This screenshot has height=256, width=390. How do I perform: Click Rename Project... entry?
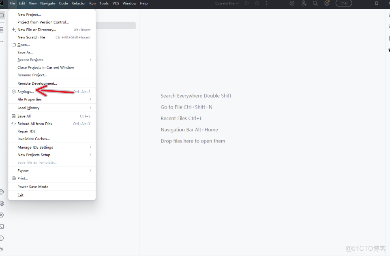click(52, 75)
